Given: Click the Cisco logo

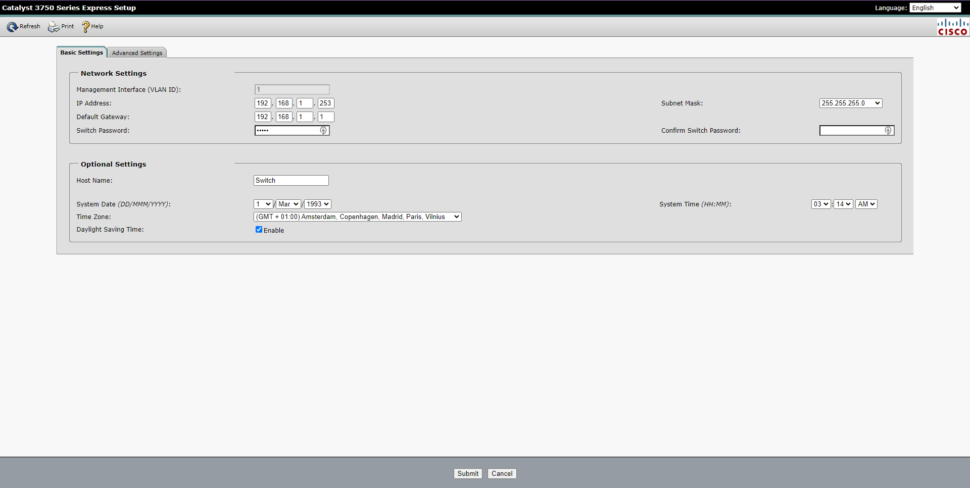Looking at the screenshot, I should (x=952, y=27).
